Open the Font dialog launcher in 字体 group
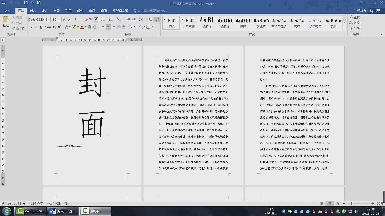 pyautogui.click(x=98, y=35)
